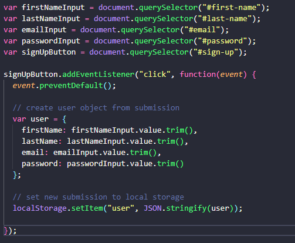Click querySelector on the emailInput line
The width and height of the screenshot is (295, 243).
coord(150,30)
